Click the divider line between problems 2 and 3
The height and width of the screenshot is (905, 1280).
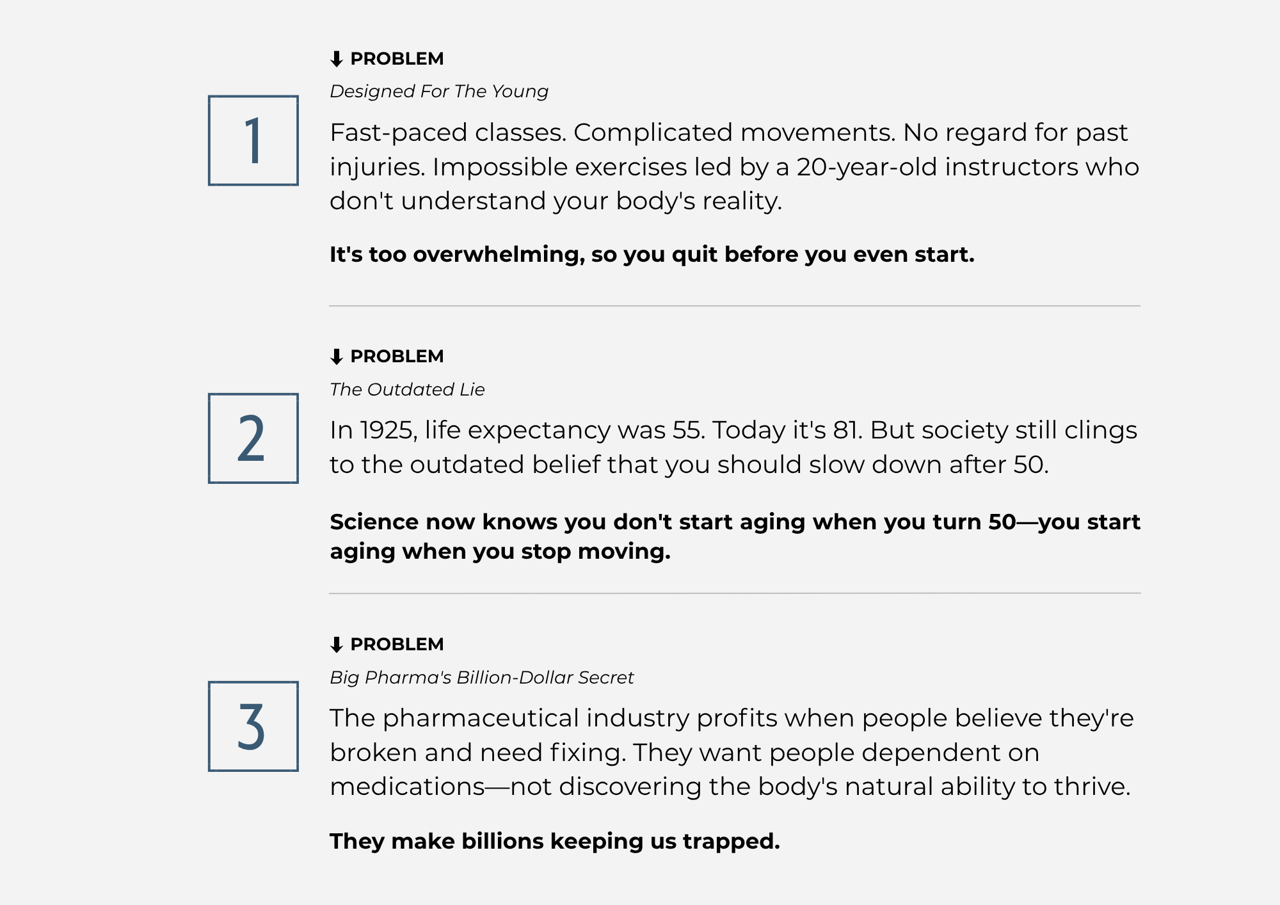click(735, 593)
